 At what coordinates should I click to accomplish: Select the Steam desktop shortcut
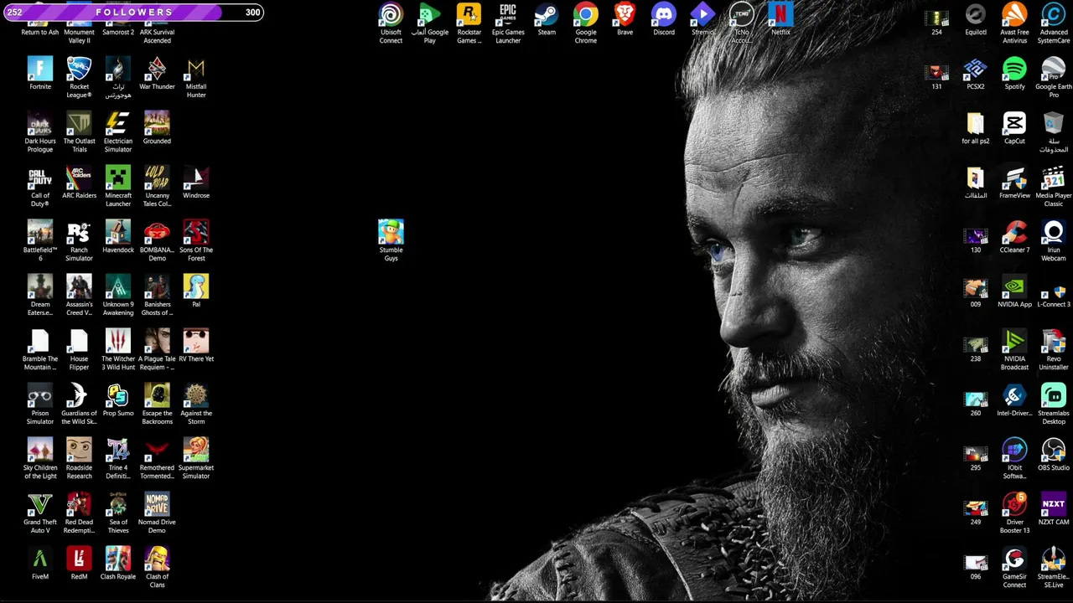pos(547,14)
